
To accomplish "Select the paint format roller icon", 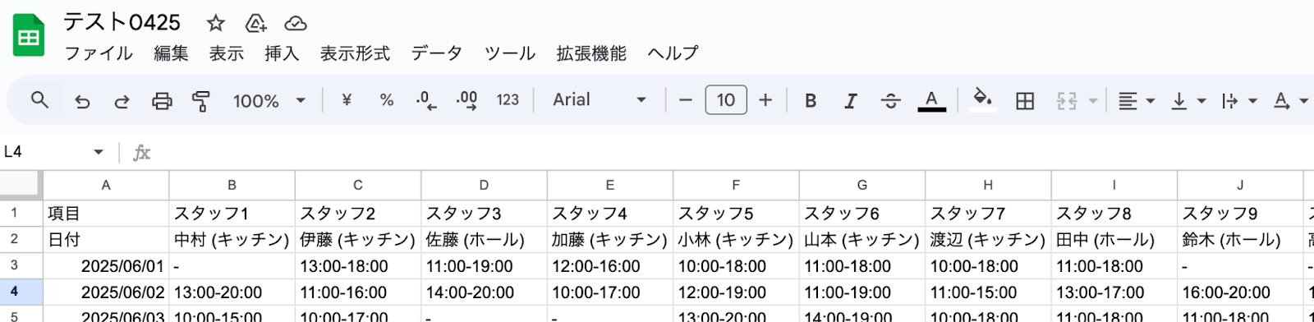I will pos(200,101).
